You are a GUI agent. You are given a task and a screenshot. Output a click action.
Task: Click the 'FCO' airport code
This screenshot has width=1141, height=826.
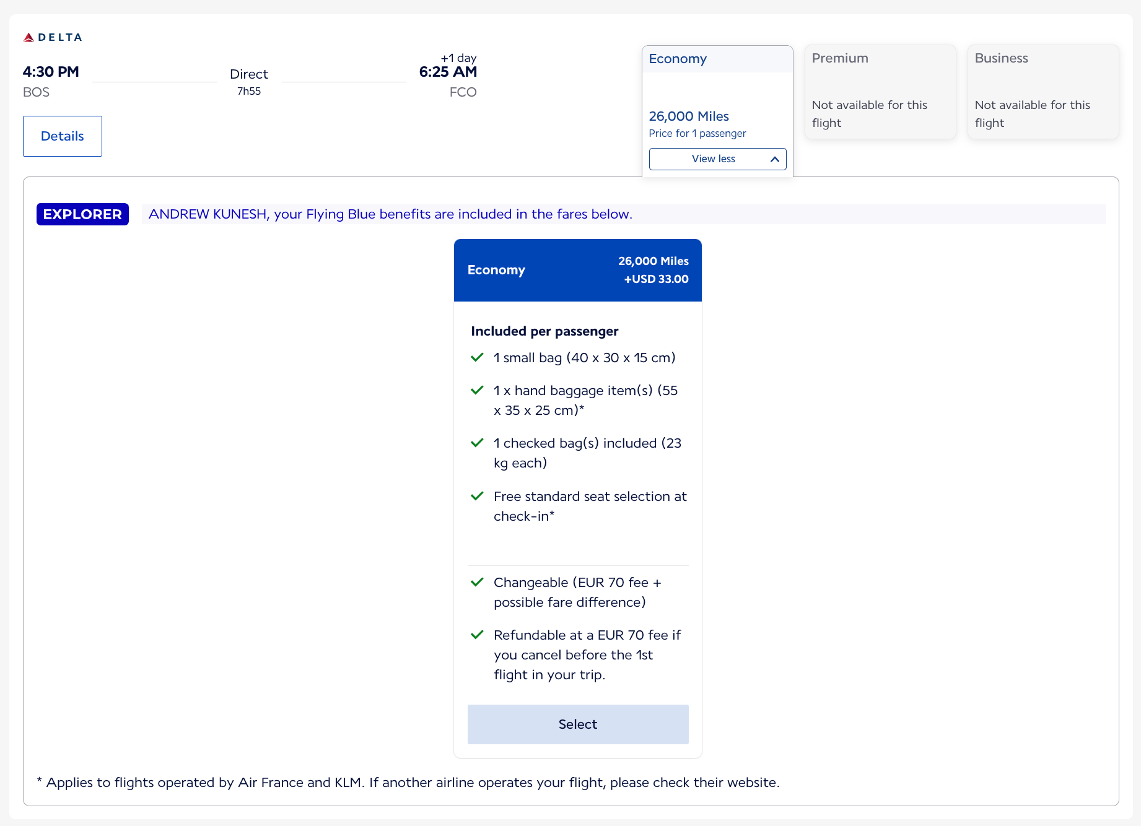(463, 92)
